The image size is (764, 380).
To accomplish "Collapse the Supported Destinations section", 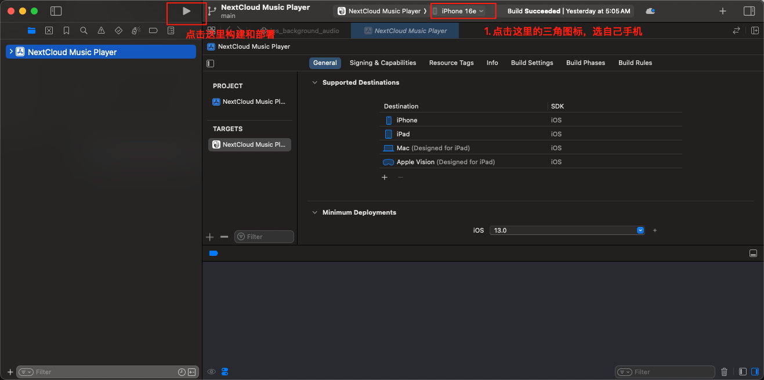I will click(x=315, y=82).
